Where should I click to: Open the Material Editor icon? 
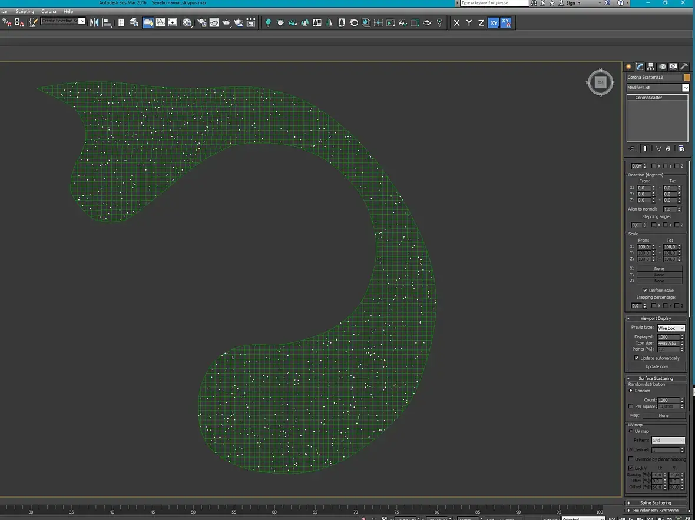tap(187, 22)
